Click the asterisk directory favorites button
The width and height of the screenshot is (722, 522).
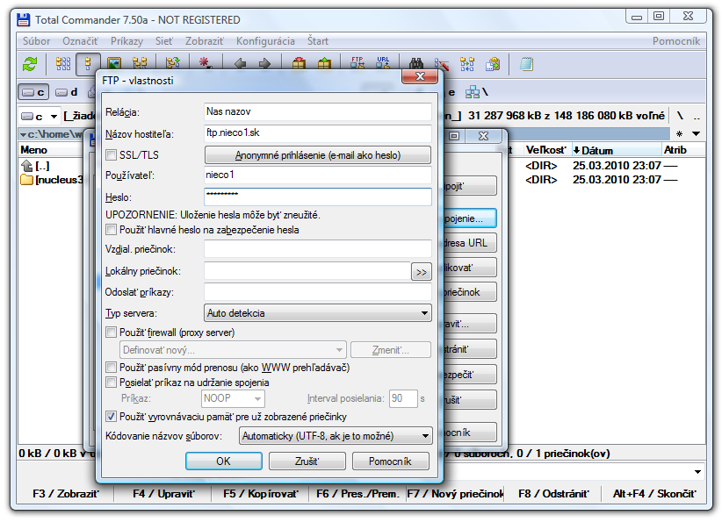coord(679,134)
